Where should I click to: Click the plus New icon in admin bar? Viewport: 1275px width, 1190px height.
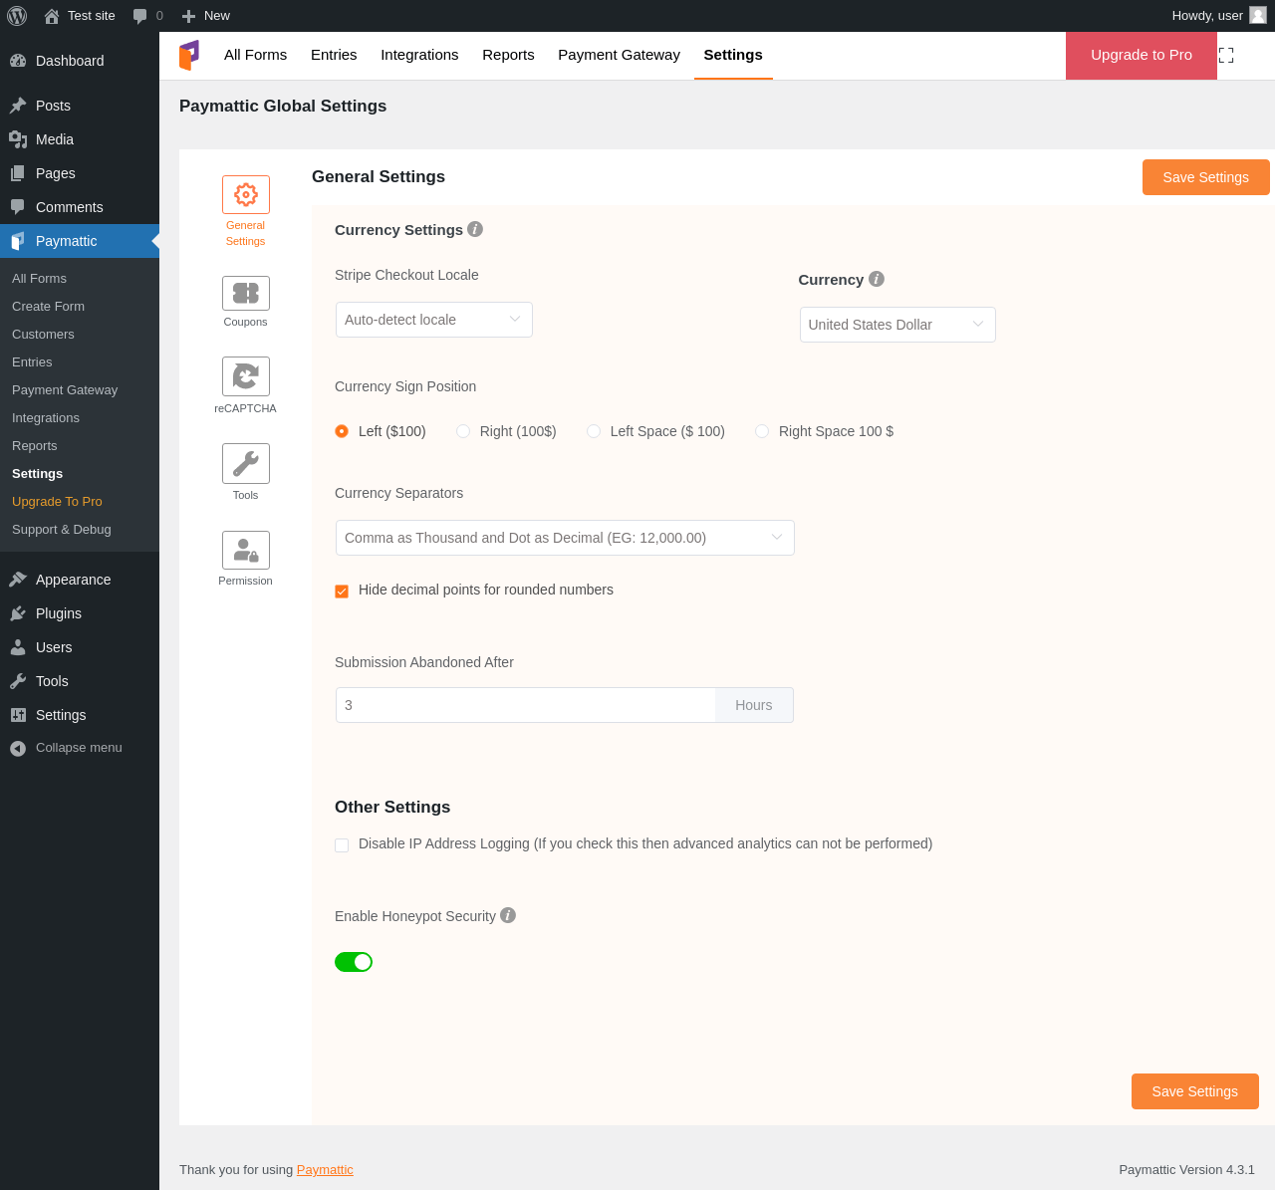[188, 16]
